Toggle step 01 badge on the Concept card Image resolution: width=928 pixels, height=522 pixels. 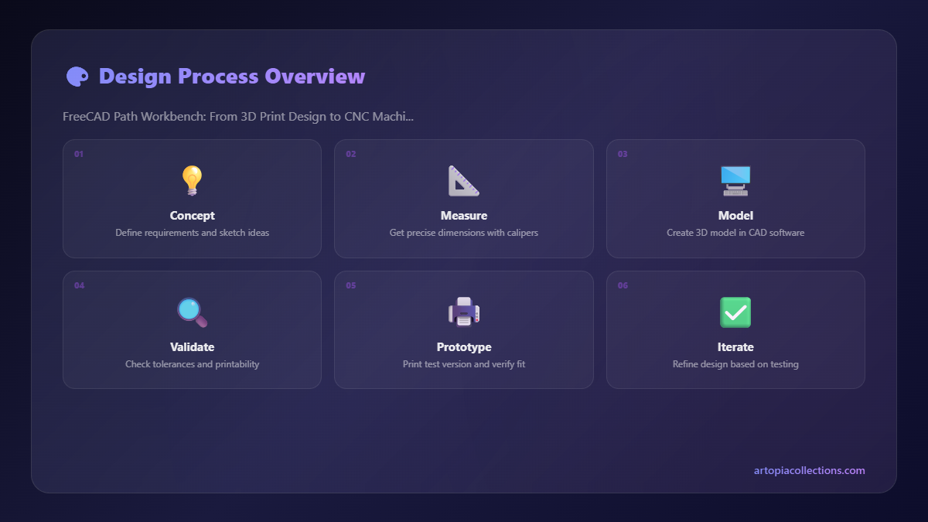point(77,154)
